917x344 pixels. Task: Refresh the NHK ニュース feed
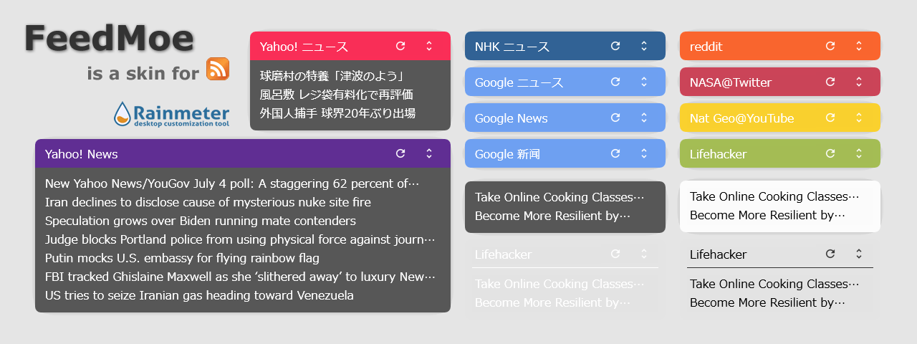pos(615,46)
